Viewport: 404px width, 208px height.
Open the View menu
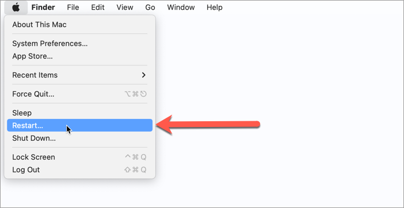point(125,7)
